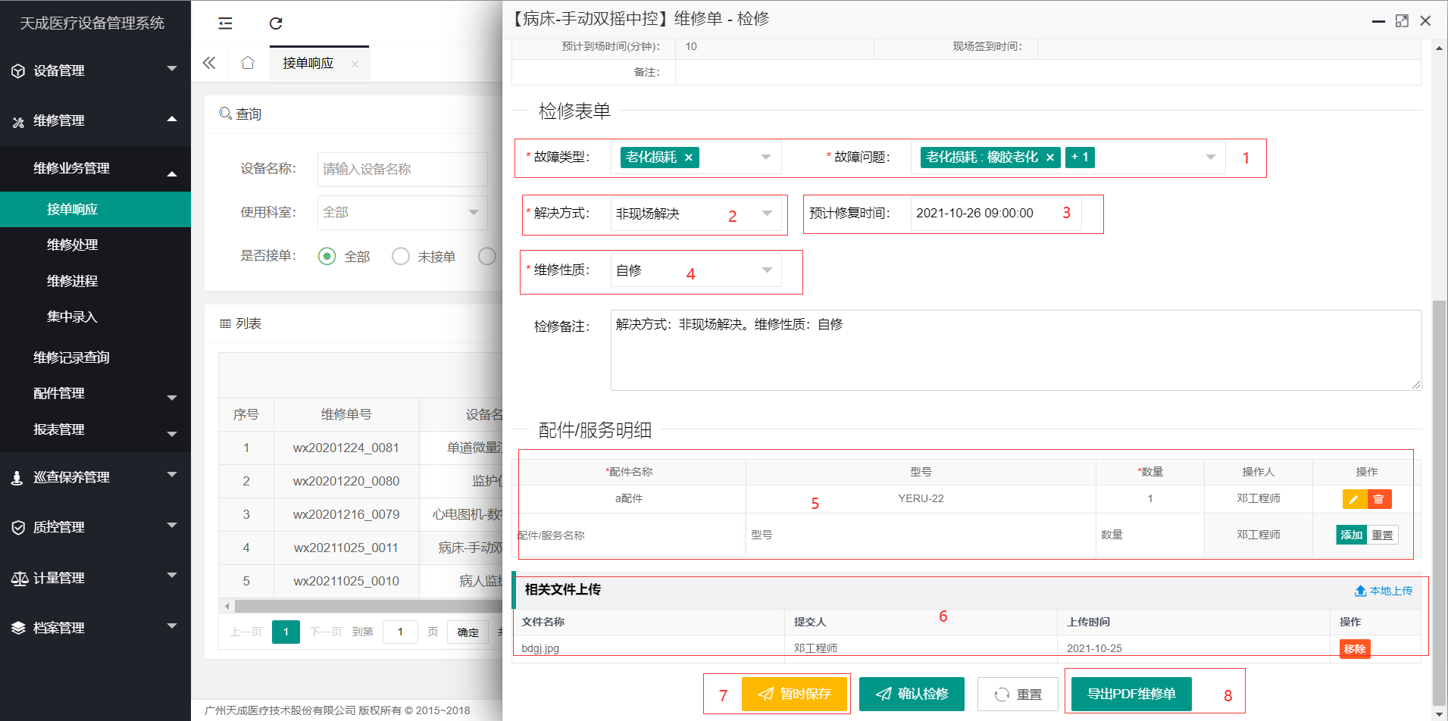Minimize the 维修单 dialog
This screenshot has height=721, width=1448.
tap(1378, 21)
